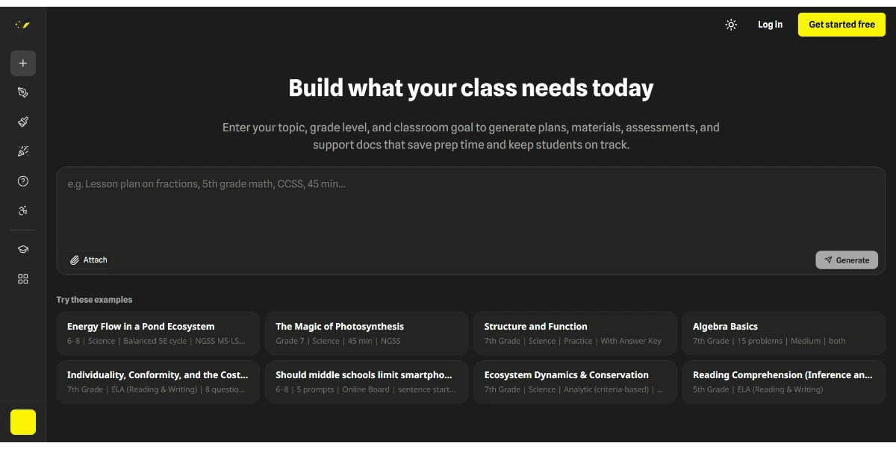Click the Log in link
The height and width of the screenshot is (449, 896).
pyautogui.click(x=770, y=25)
